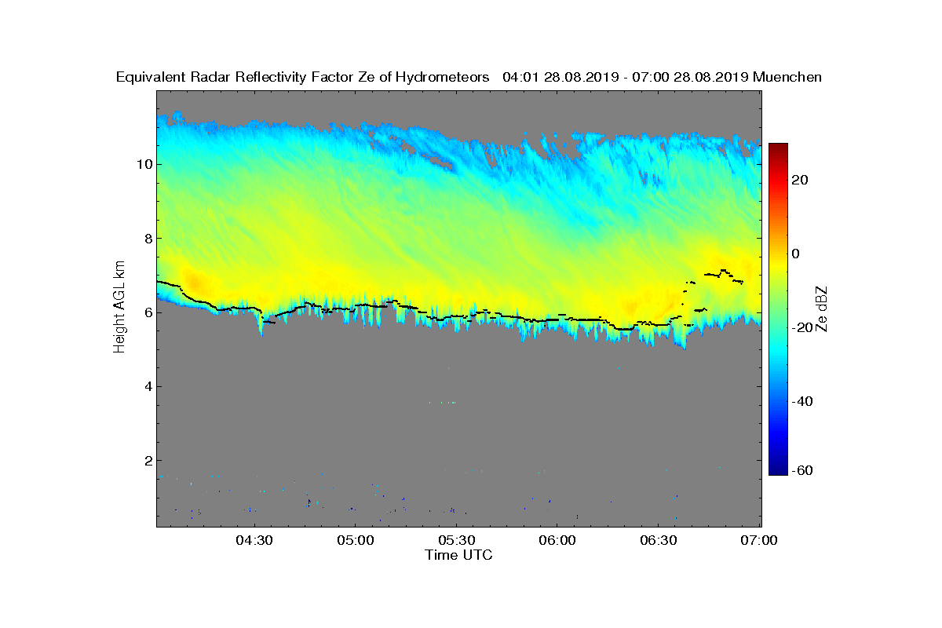
Task: Click the colorbar value -40
Action: pyautogui.click(x=802, y=401)
